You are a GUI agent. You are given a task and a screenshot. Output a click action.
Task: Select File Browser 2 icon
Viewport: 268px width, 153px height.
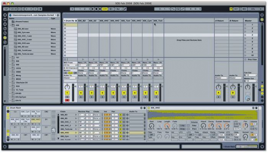pos(5,33)
